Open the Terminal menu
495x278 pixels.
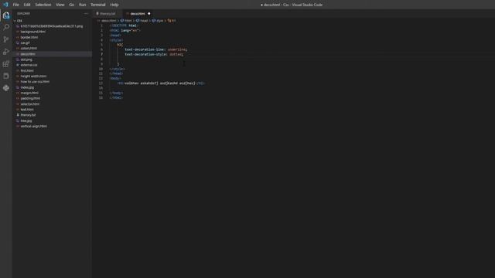[98, 5]
